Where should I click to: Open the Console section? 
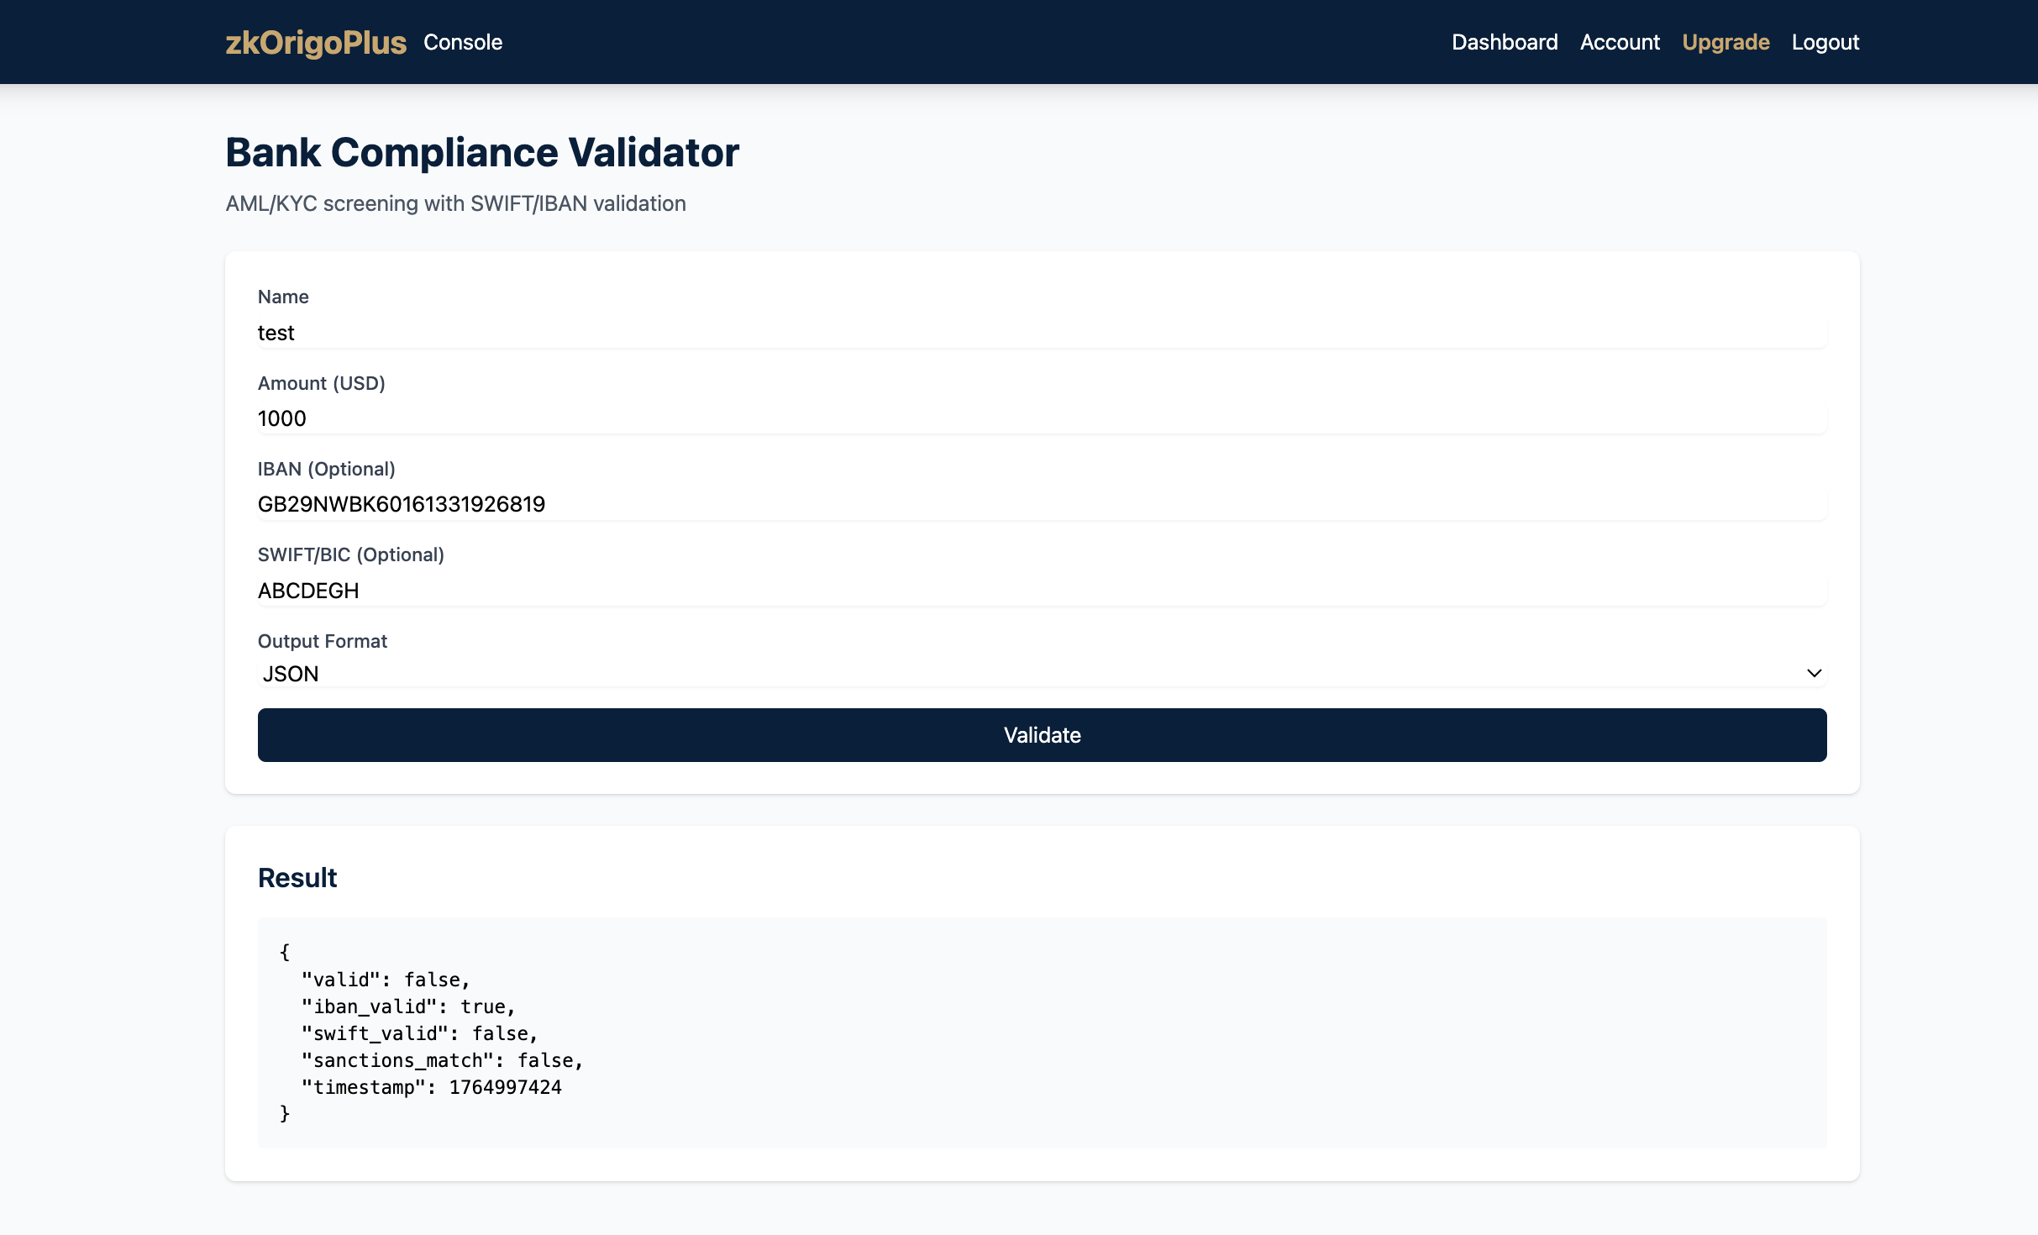click(x=463, y=42)
